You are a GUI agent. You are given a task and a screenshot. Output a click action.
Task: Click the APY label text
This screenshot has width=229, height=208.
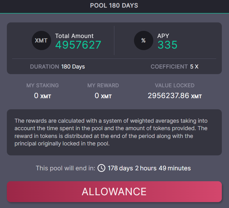(163, 36)
